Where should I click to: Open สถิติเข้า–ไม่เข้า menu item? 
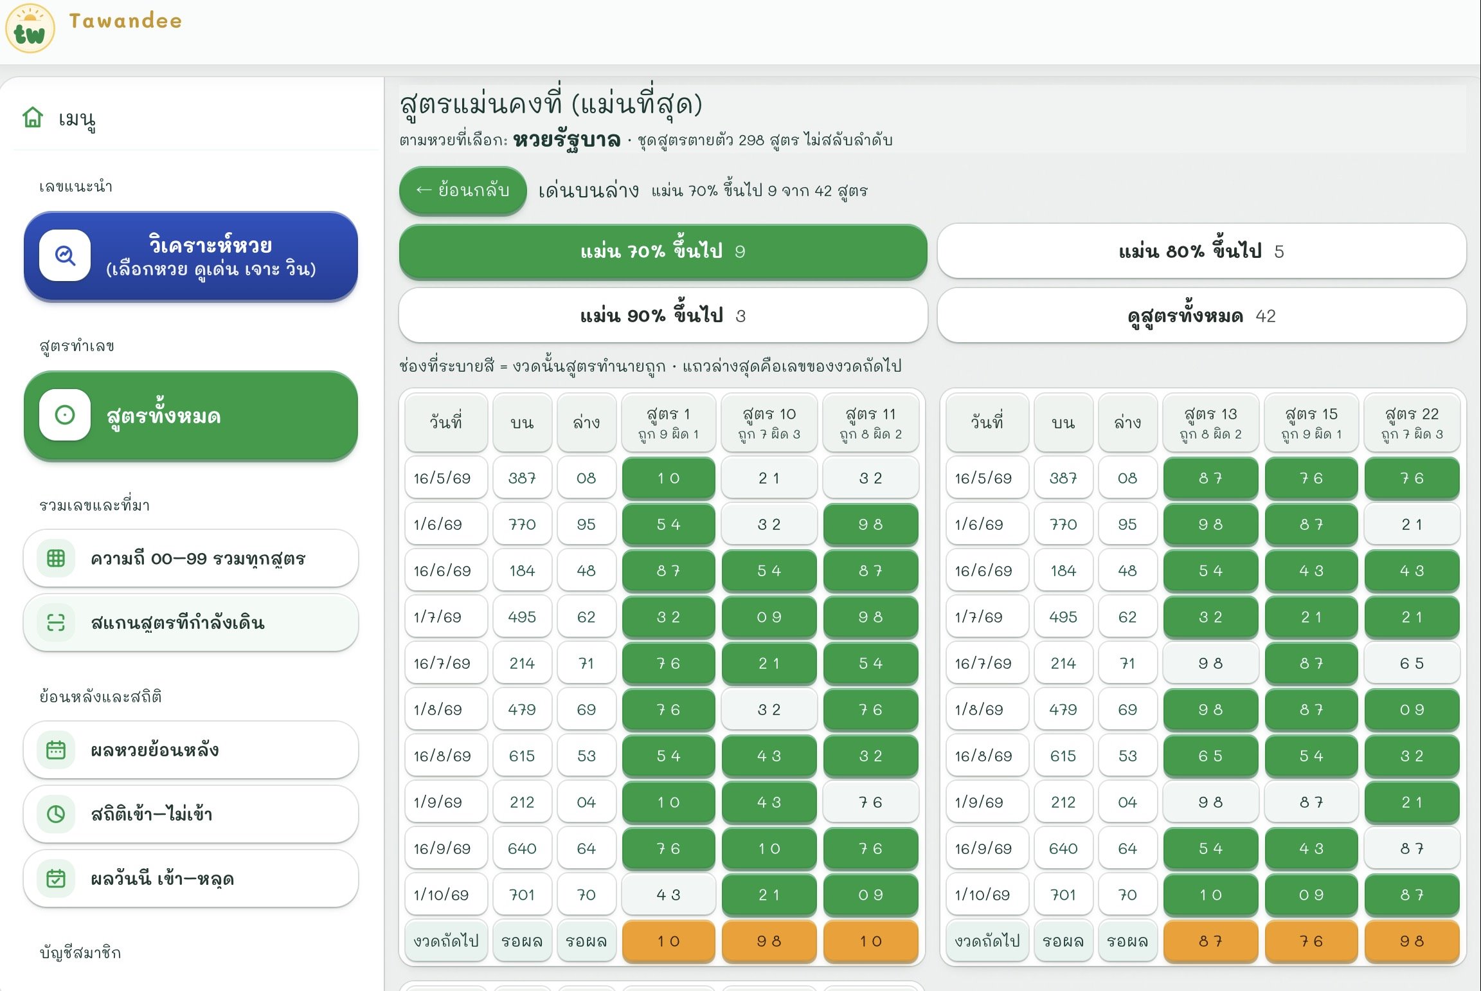[x=191, y=814]
